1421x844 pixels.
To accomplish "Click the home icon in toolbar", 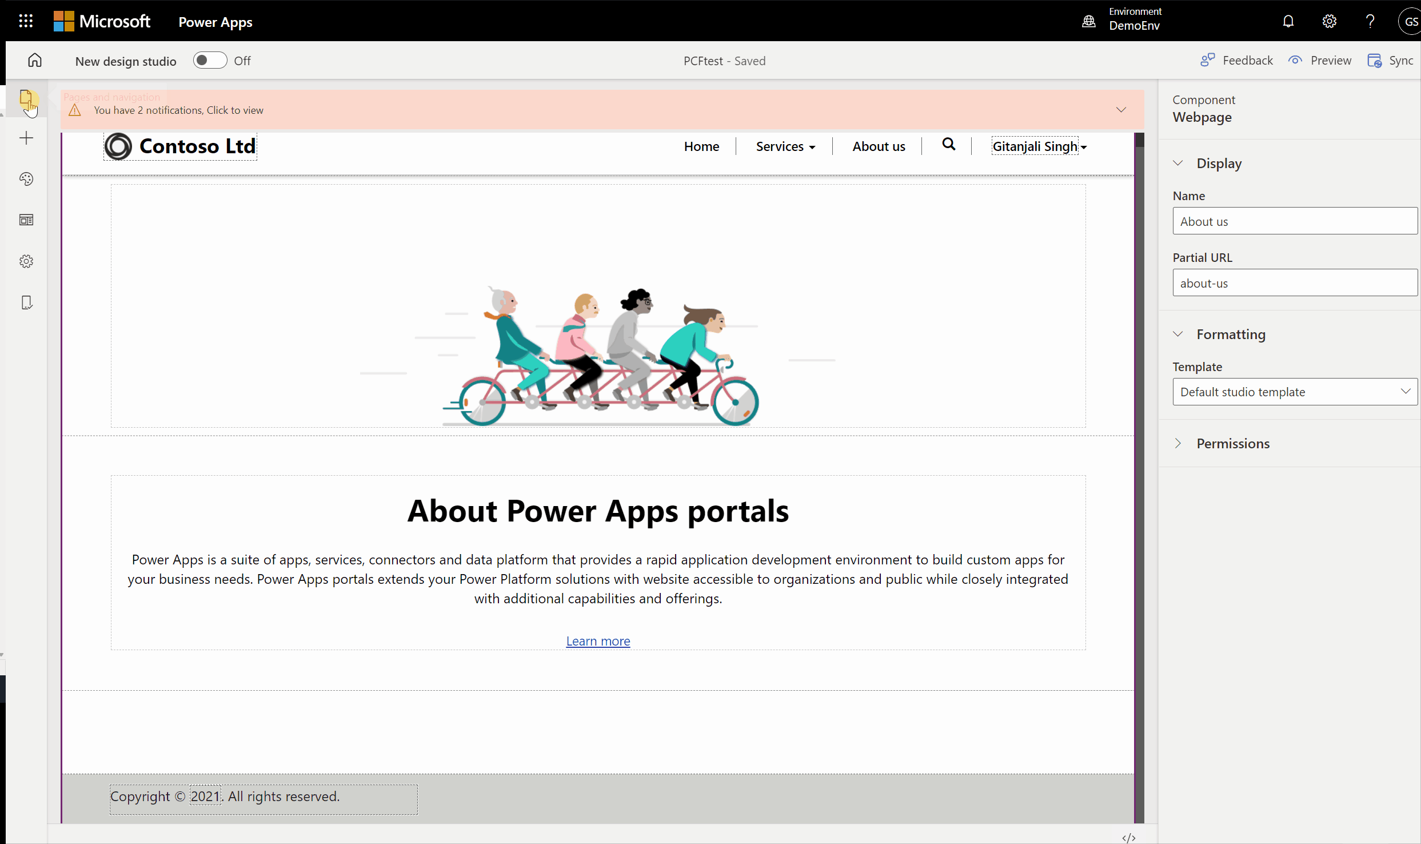I will tap(35, 60).
